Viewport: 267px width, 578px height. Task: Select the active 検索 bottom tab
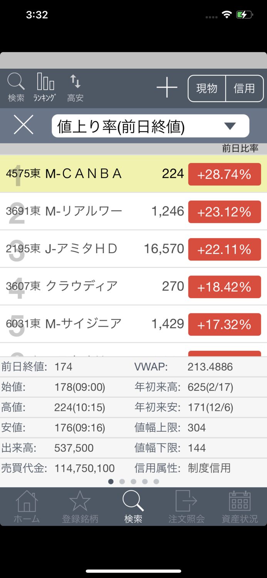click(133, 505)
